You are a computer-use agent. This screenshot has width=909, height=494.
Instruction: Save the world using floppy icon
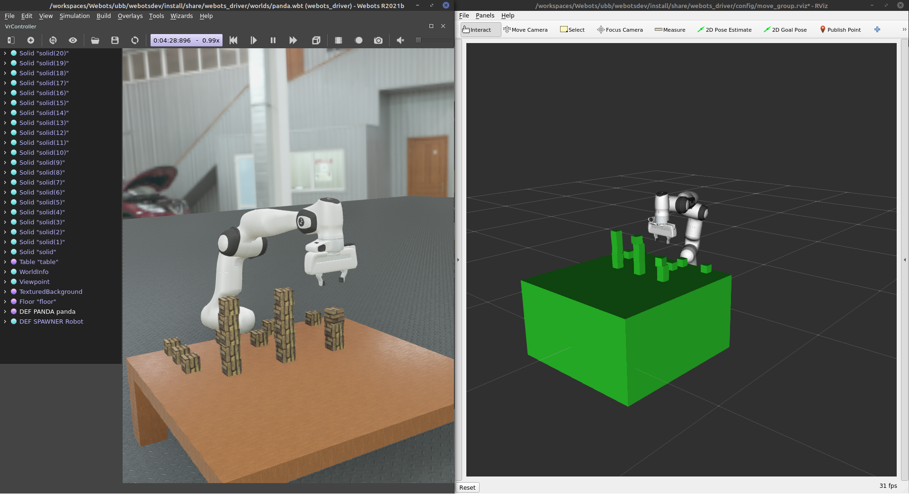coord(115,41)
